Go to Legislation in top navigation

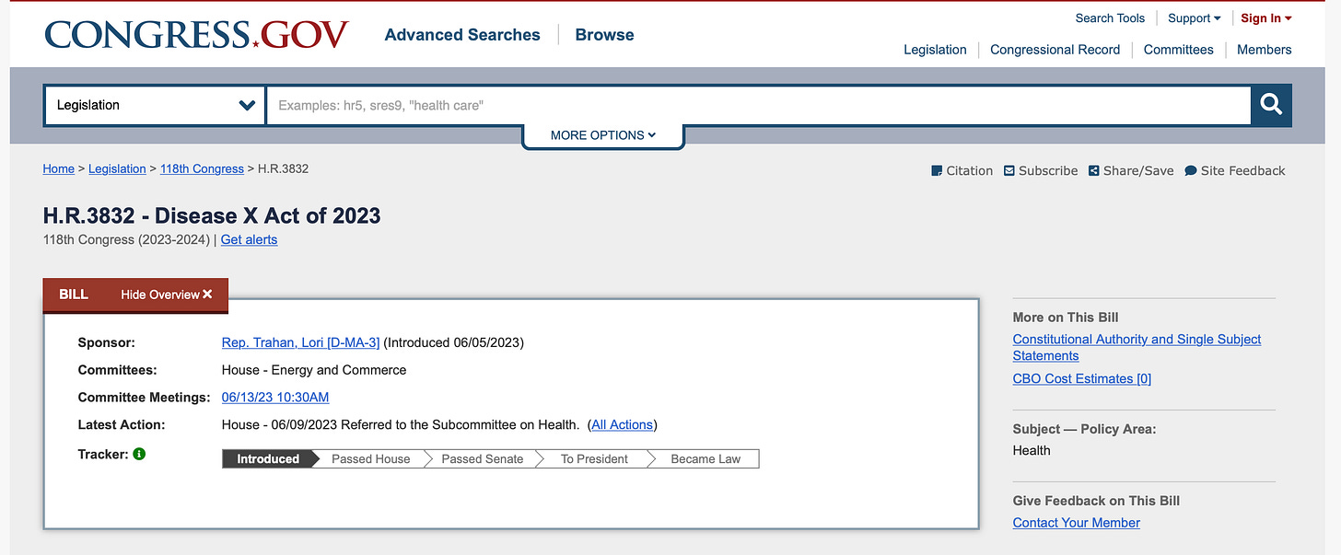point(935,50)
